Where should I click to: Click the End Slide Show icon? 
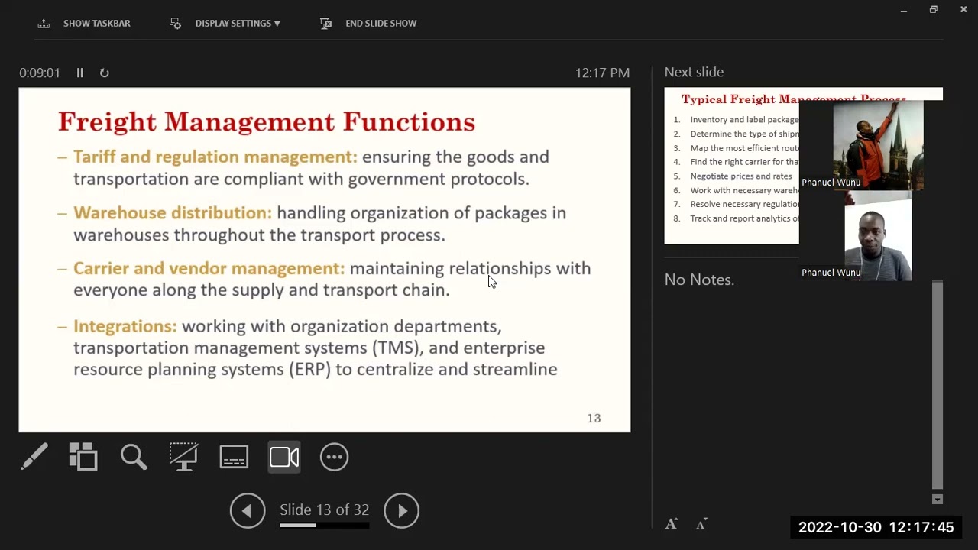click(326, 23)
